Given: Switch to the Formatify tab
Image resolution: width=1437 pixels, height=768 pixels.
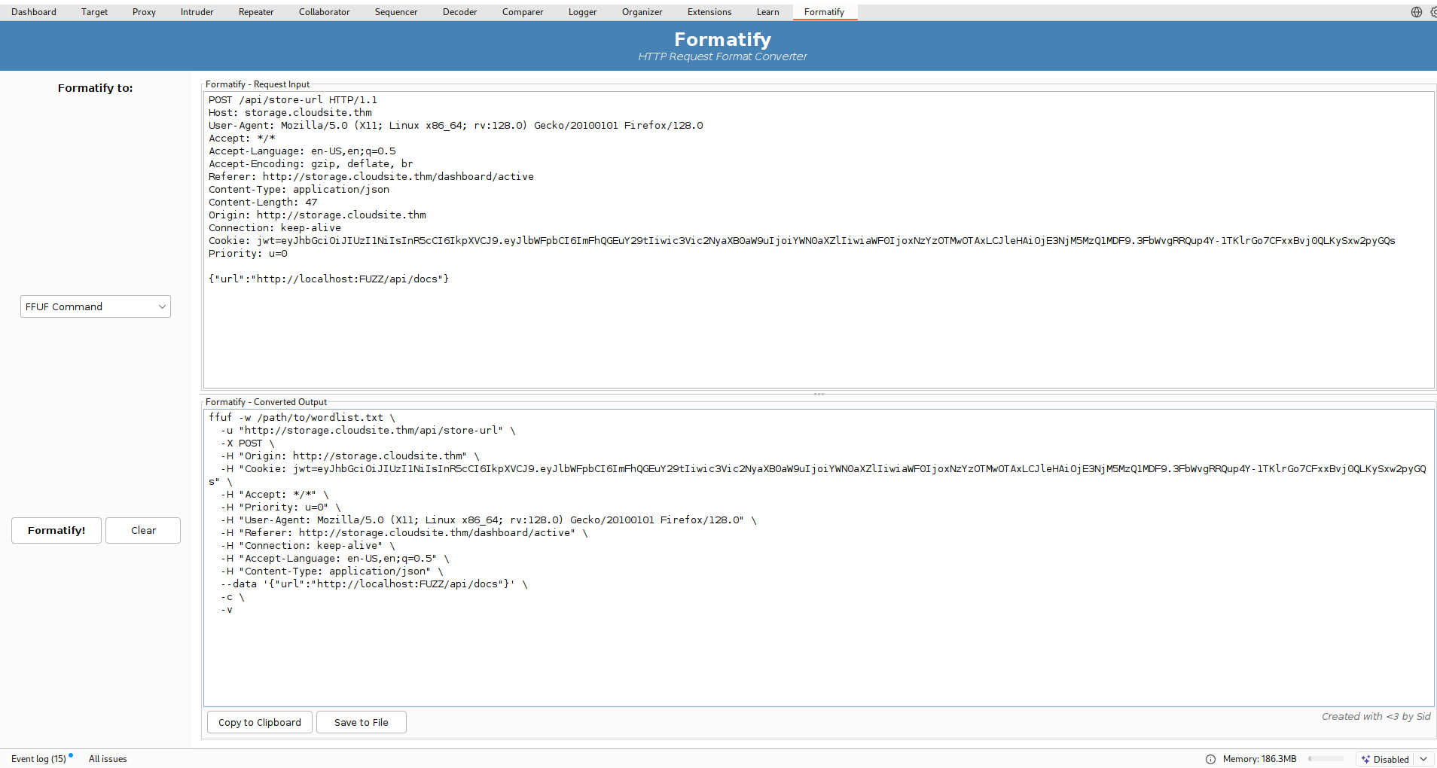Looking at the screenshot, I should [825, 11].
